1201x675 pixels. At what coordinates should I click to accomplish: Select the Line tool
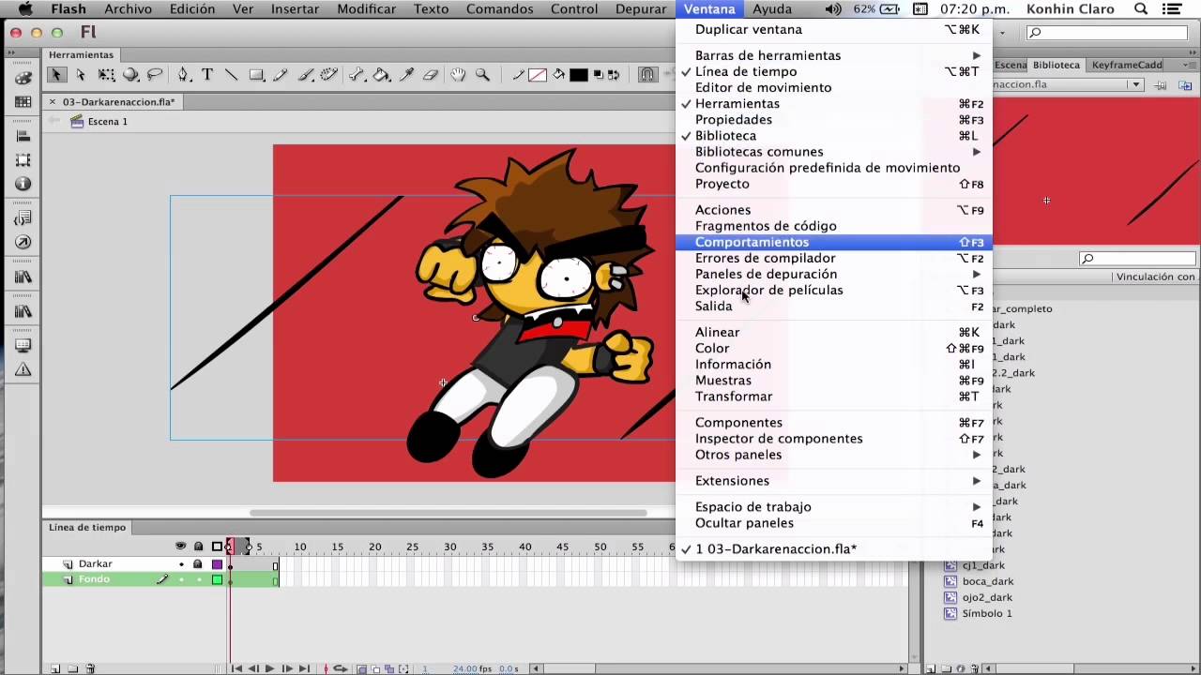[x=231, y=75]
